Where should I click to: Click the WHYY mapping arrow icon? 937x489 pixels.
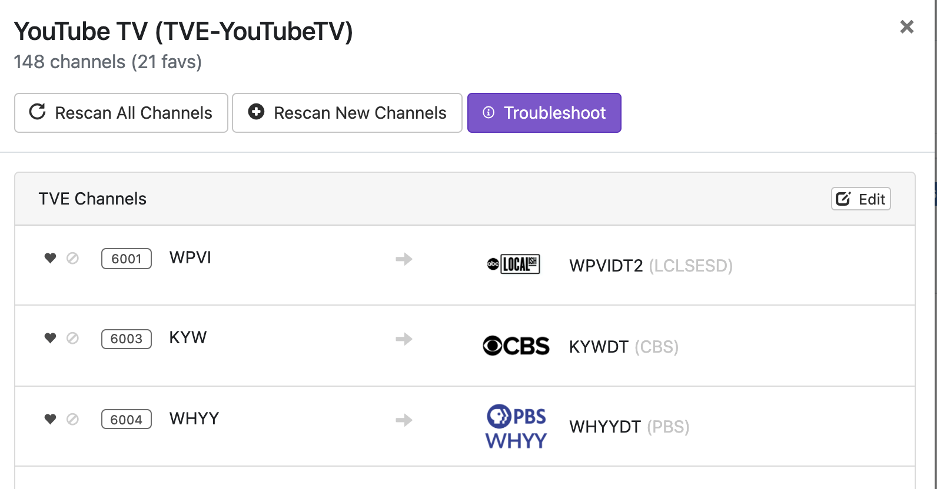(404, 420)
